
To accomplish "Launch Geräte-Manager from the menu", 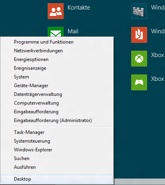I will point(57,86).
